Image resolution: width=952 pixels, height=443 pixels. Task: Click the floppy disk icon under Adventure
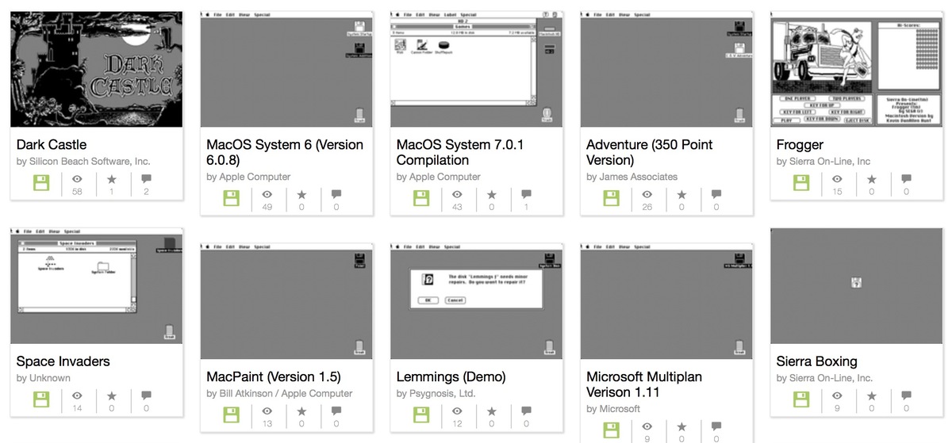[x=612, y=198]
